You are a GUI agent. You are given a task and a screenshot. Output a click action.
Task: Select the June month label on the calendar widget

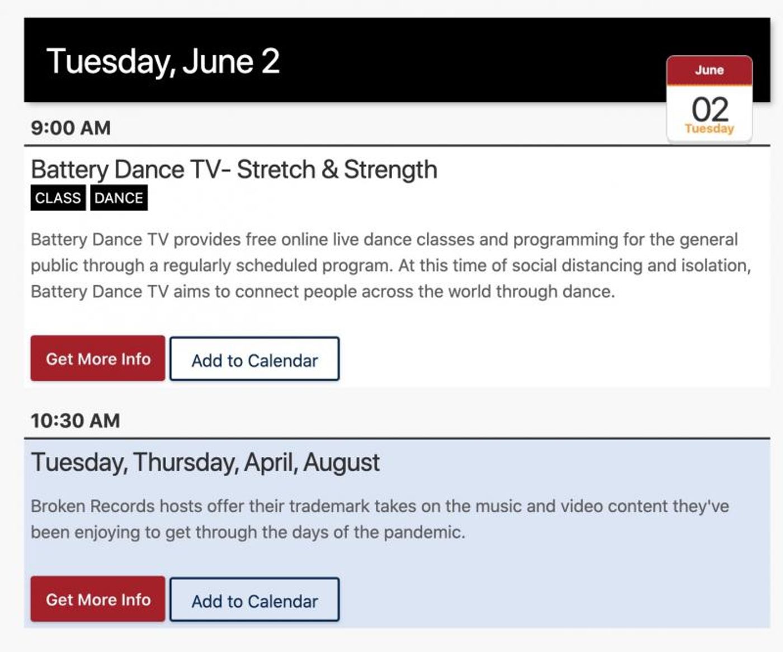pos(708,69)
